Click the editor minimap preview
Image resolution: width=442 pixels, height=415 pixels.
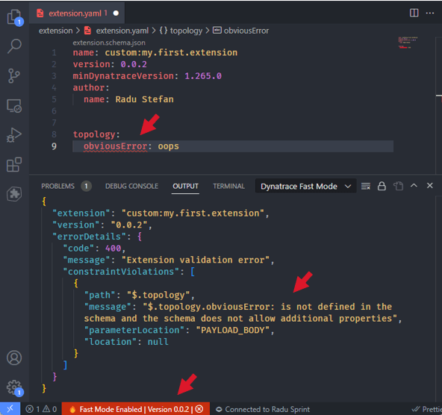click(408, 43)
